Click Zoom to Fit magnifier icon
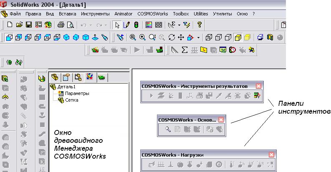Screen dimensions: 331x172 133,37
